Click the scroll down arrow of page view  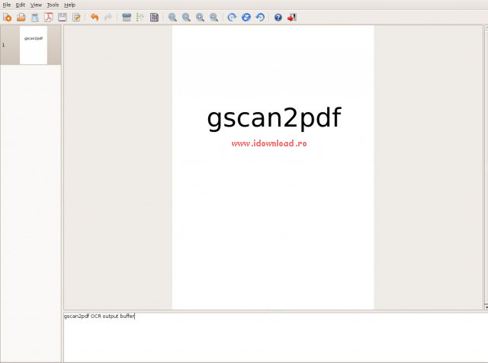point(486,307)
